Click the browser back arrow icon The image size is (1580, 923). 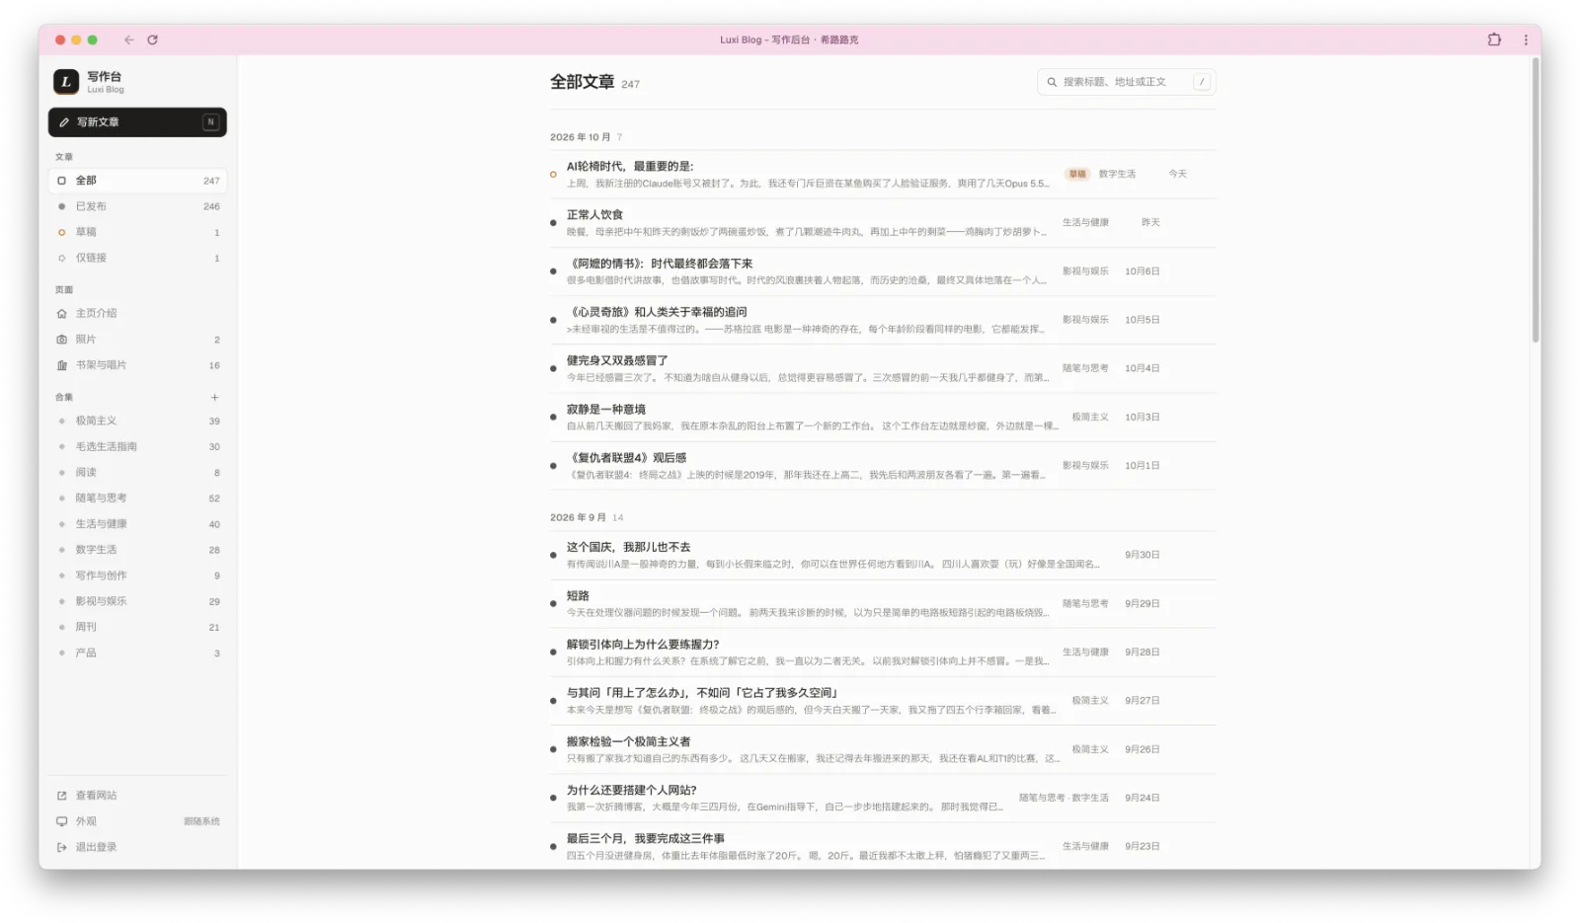[x=128, y=39]
